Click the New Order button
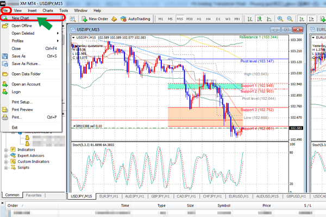 pyautogui.click(x=95, y=19)
